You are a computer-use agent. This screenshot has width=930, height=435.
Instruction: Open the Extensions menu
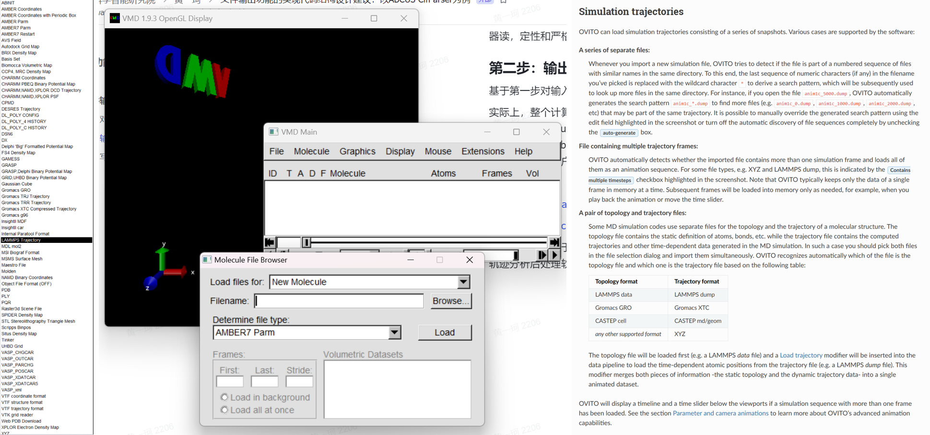pos(483,151)
